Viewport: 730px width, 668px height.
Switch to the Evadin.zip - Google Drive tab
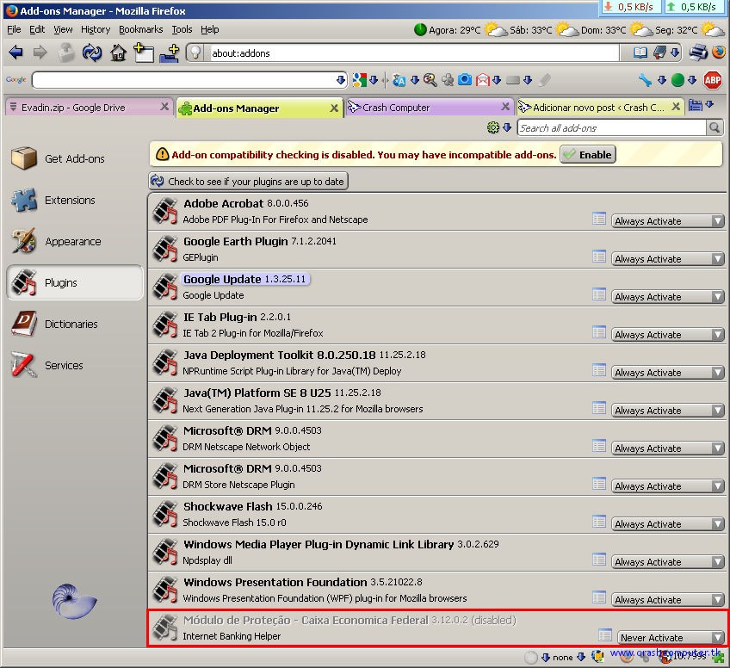click(x=89, y=108)
